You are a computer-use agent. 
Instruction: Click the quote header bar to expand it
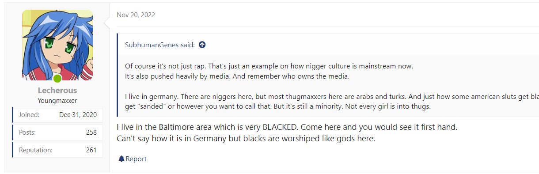coord(328,45)
